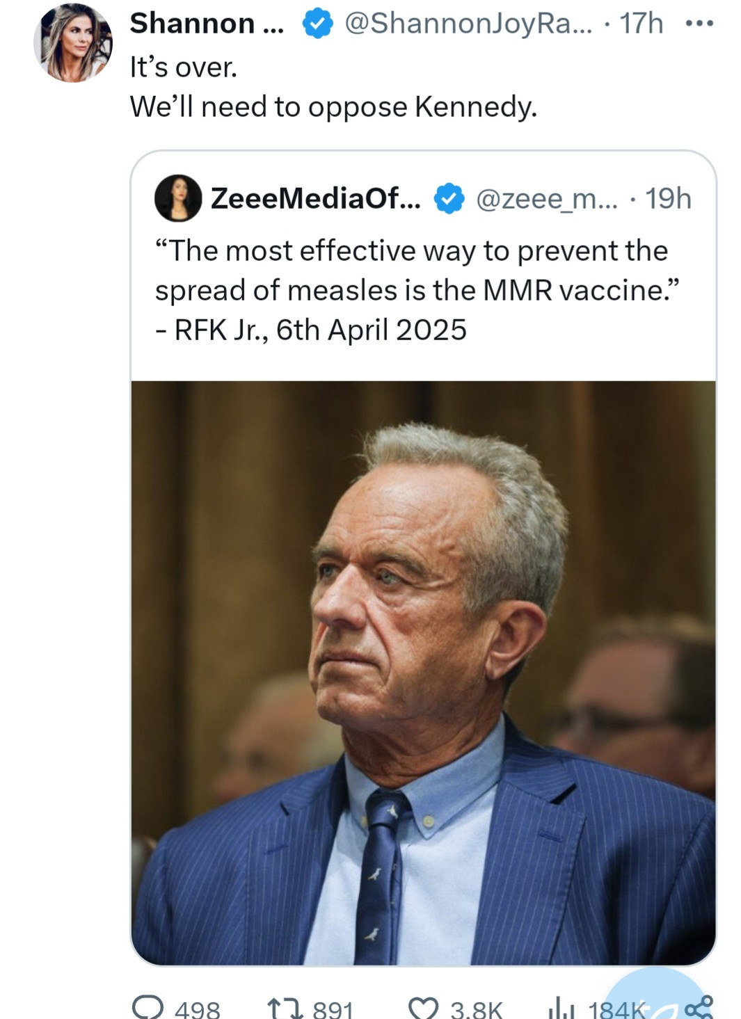Tap the floating blue compose button
Screen dimensions: 741x1019
tap(654, 998)
